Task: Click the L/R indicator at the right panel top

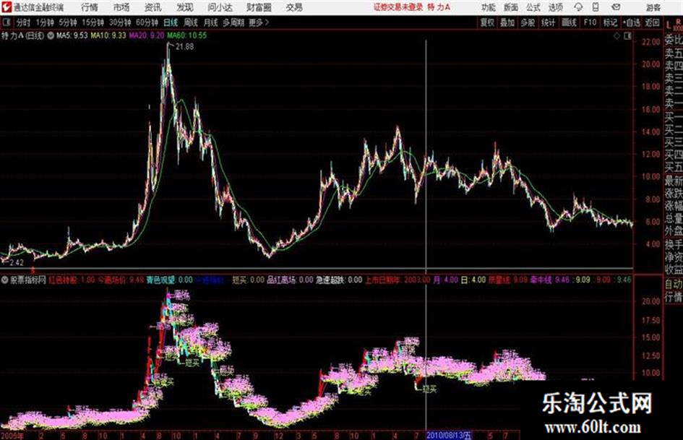Action: click(x=674, y=25)
